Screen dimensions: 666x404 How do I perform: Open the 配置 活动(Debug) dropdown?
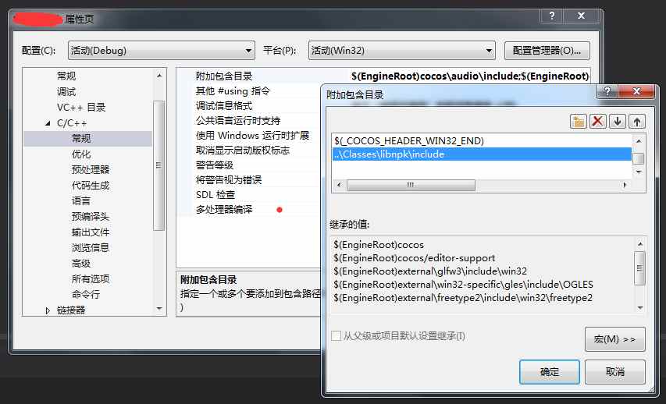click(x=162, y=51)
